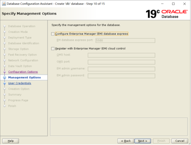Image resolution: width=191 pixels, height=145 pixels.
Task: Click the Management Options step bullet icon
Action: coord(5,78)
